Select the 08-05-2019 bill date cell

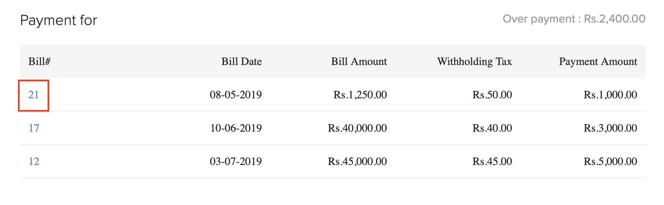236,95
